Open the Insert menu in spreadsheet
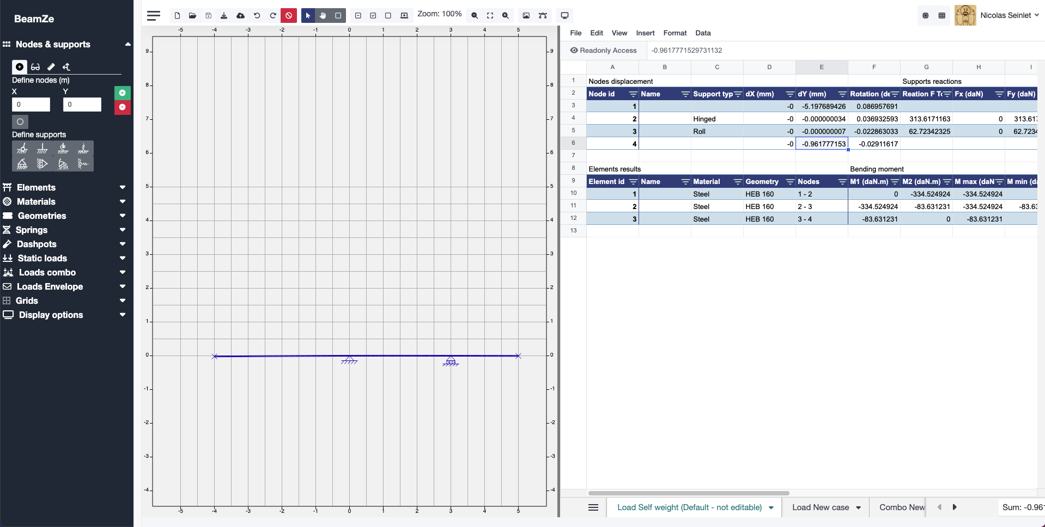This screenshot has height=527, width=1045. 645,33
